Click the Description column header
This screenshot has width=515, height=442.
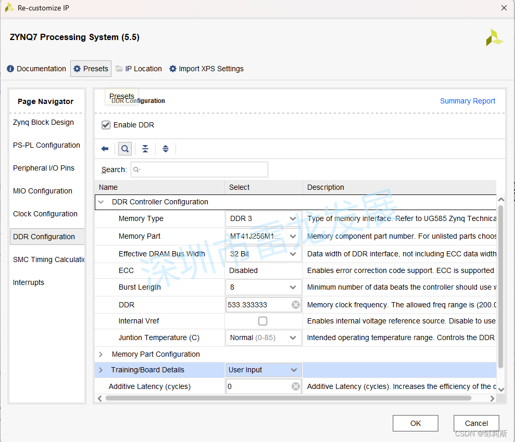[x=399, y=187]
